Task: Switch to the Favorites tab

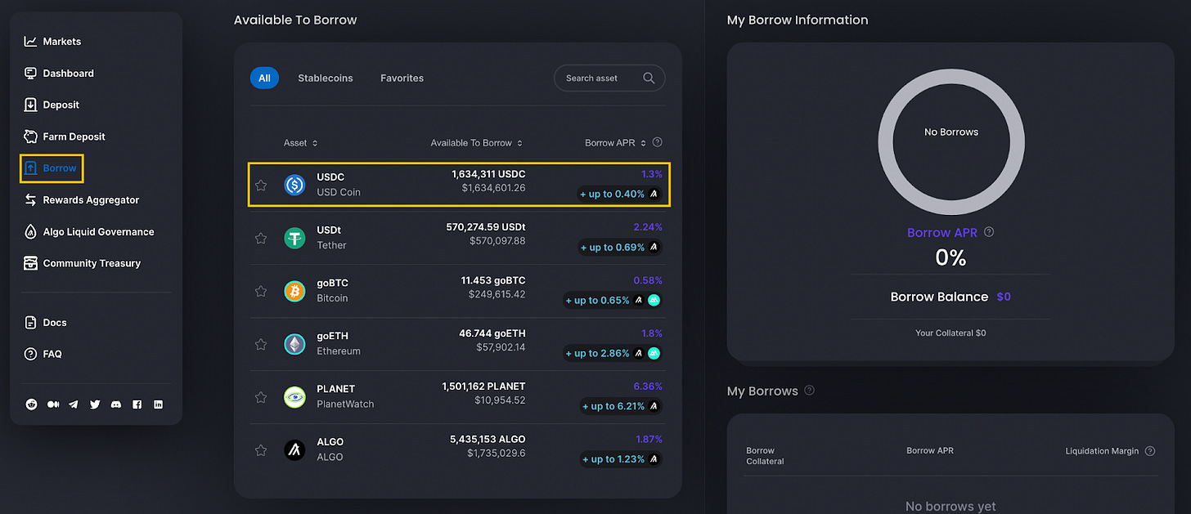Action: pos(402,78)
